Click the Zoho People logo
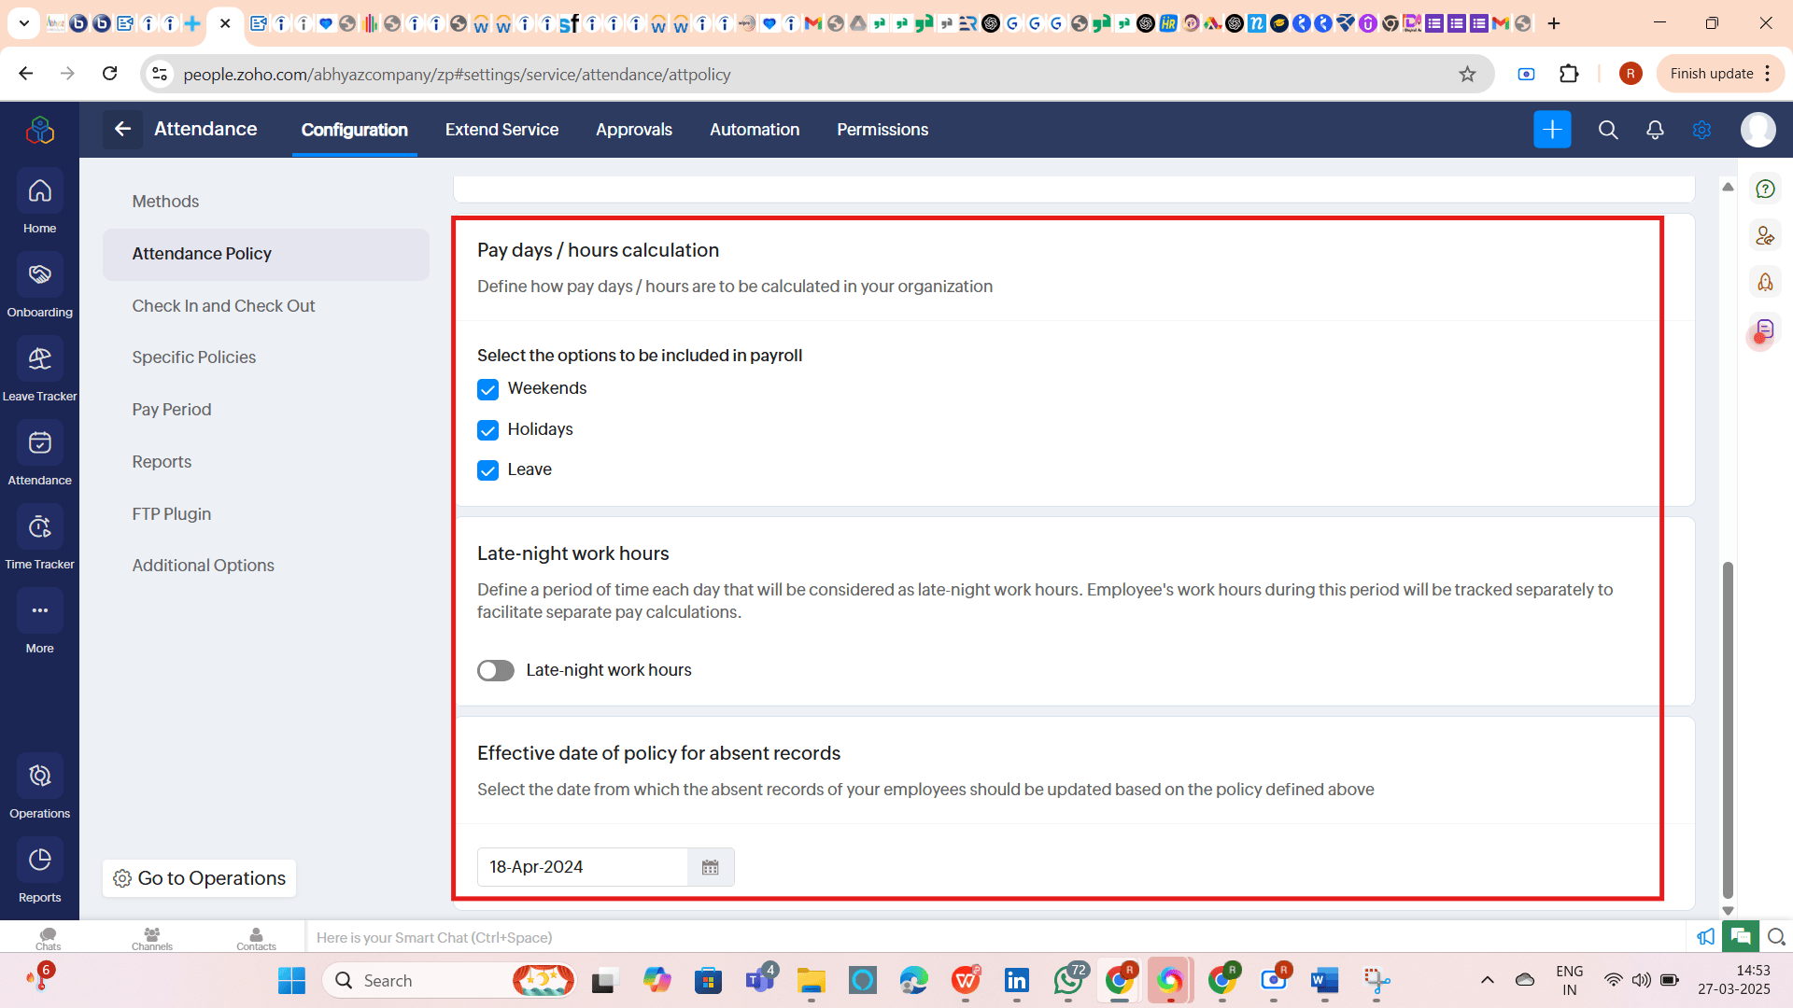The width and height of the screenshot is (1793, 1008). click(39, 130)
